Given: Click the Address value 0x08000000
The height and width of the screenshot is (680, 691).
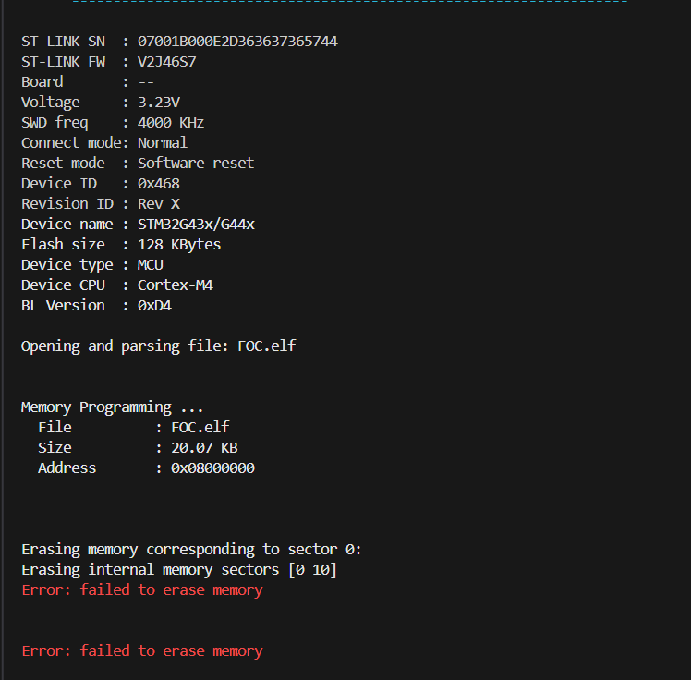Looking at the screenshot, I should tap(212, 468).
